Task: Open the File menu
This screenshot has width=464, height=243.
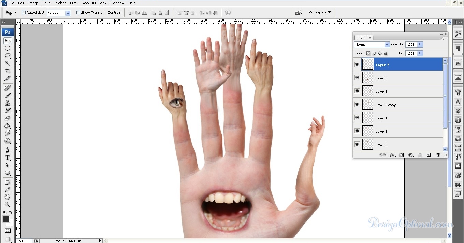Action: click(x=11, y=3)
